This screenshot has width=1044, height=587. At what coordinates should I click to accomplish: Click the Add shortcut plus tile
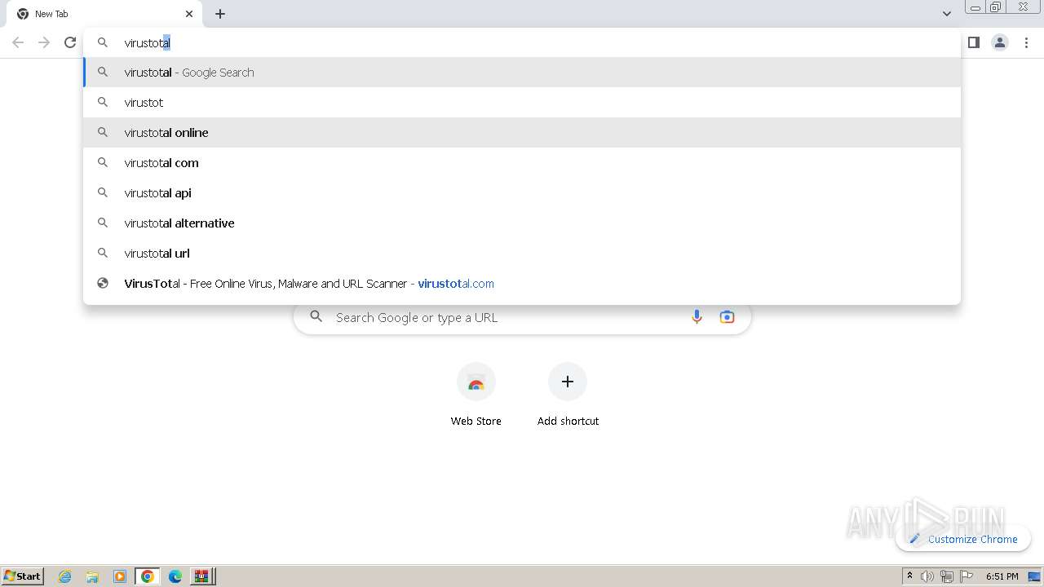[x=568, y=395]
